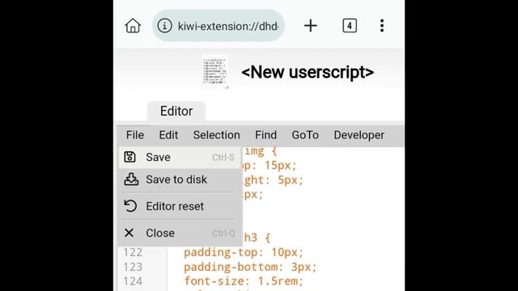Screen dimensions: 518x291
Task: Tap the kiwi-extension URL address field
Action: (228, 26)
